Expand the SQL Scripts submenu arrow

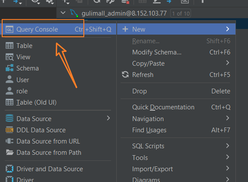tap(228, 146)
